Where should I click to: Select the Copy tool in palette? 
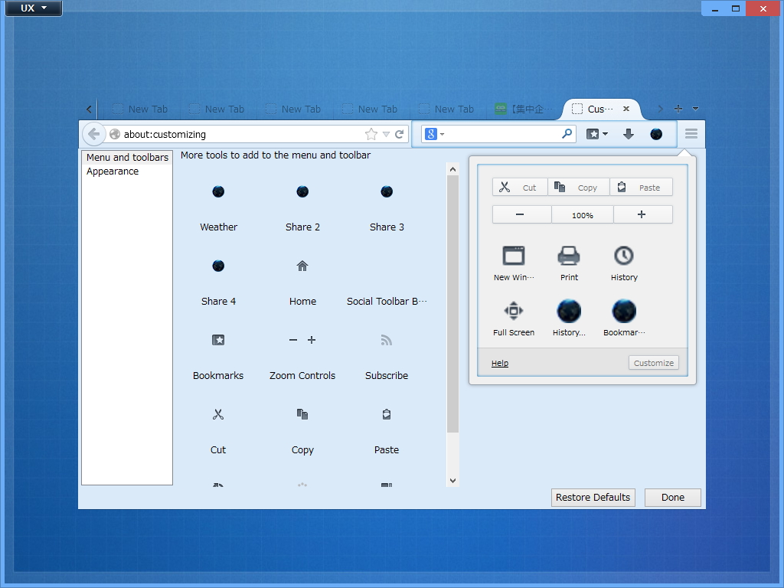(302, 414)
